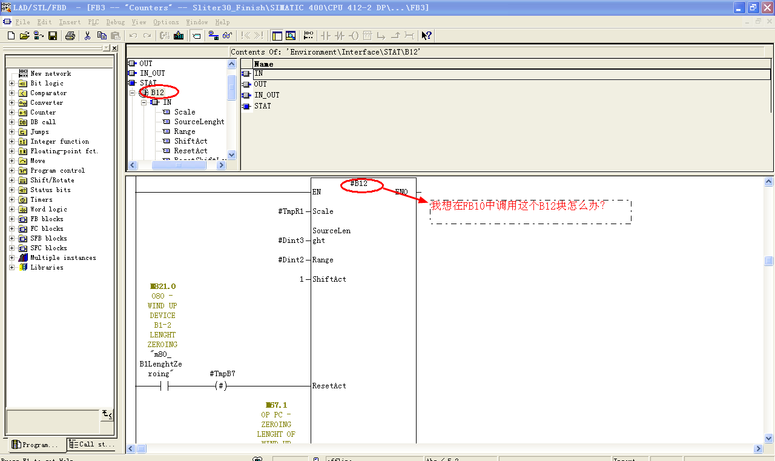This screenshot has height=461, width=775.
Task: Select Scale parameter in interface tree
Action: tap(185, 112)
